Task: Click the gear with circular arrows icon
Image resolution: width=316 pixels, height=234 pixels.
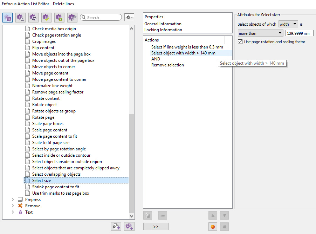Action: [33, 17]
